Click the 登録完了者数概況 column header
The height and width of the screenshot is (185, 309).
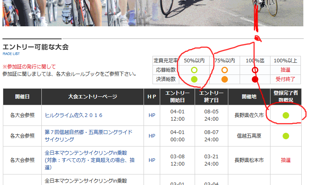[286, 97]
